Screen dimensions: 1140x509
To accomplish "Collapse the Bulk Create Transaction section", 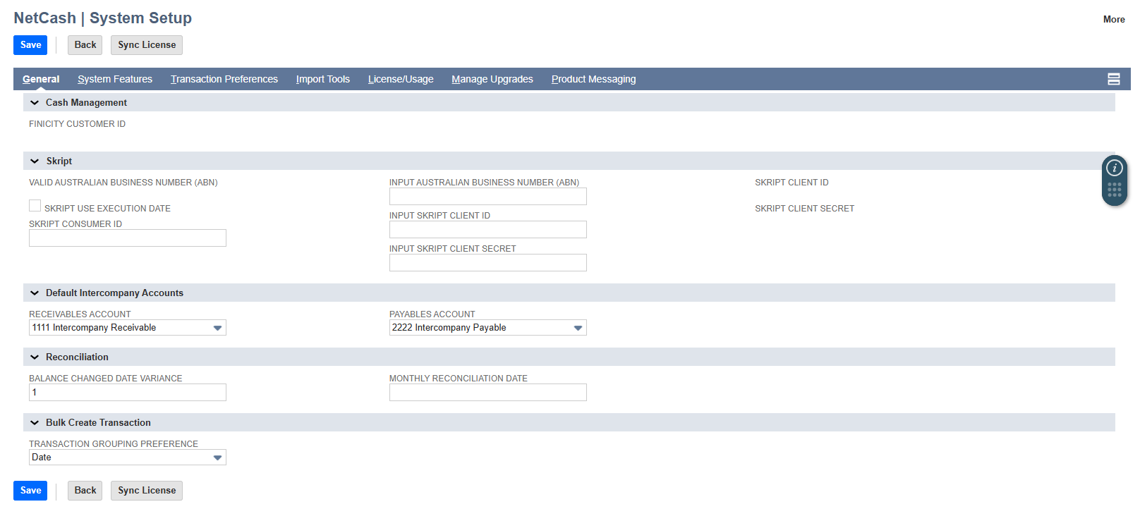I will coord(35,423).
